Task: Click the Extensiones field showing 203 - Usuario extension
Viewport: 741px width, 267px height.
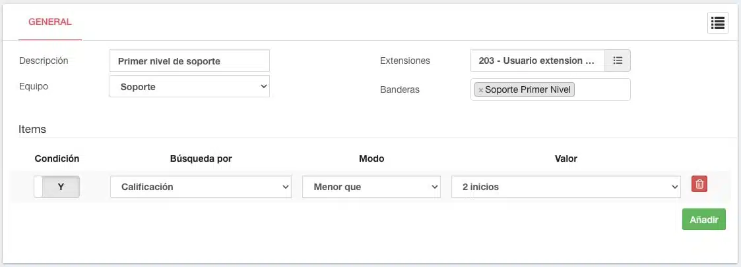Action: (x=538, y=61)
